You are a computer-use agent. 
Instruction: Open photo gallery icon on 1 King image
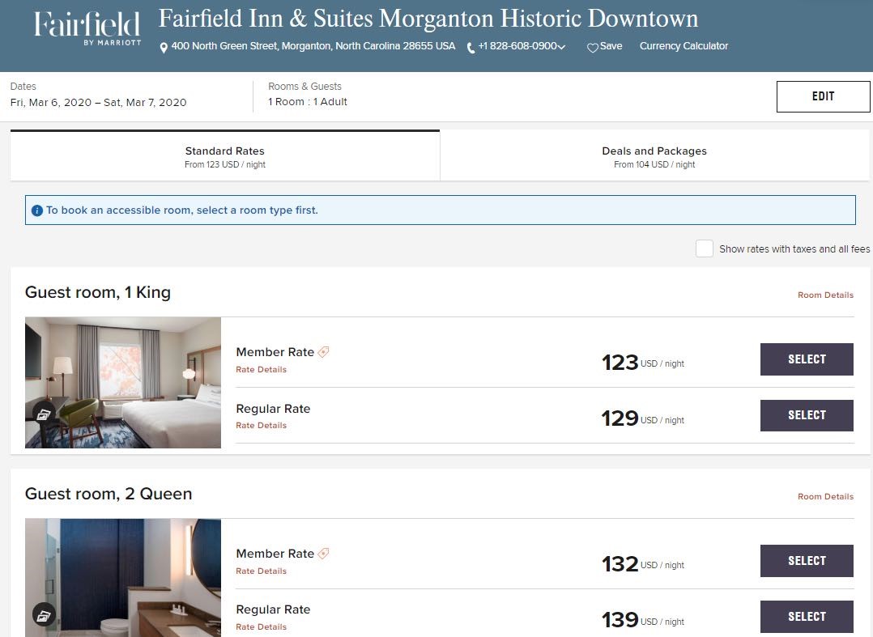click(x=44, y=414)
